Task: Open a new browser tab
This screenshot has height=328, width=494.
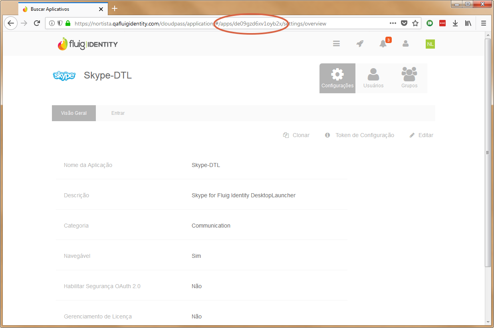Action: coord(115,8)
